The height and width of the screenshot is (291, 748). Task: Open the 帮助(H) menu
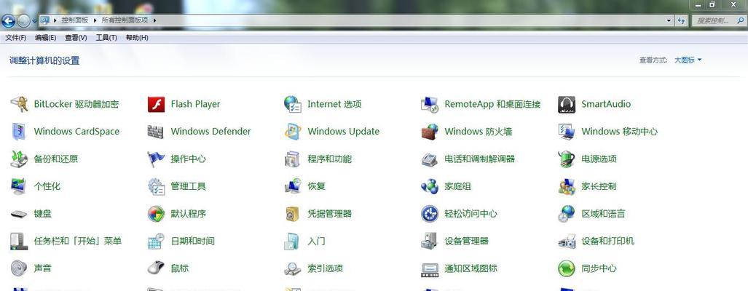137,38
